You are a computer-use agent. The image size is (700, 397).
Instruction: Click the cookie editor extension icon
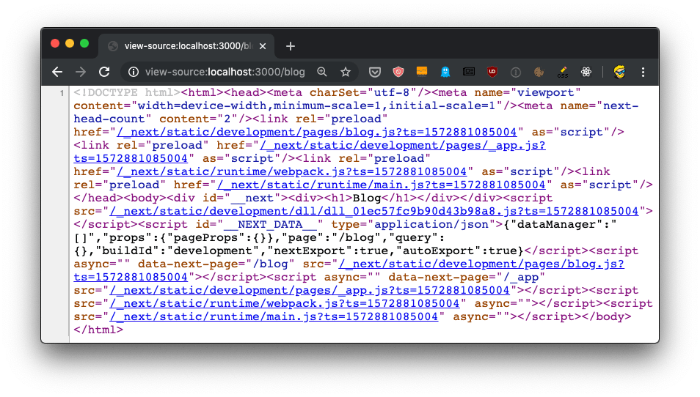coord(539,72)
